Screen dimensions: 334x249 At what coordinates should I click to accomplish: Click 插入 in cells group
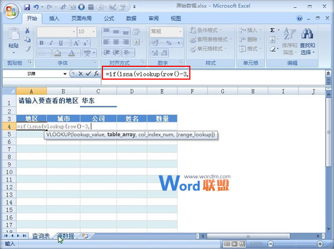[x=250, y=30]
